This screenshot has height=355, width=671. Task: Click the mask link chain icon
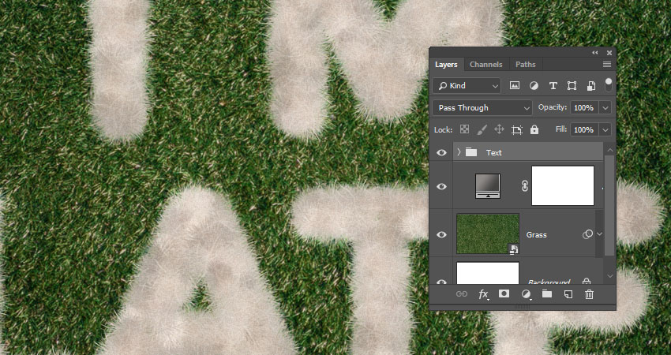tap(525, 186)
